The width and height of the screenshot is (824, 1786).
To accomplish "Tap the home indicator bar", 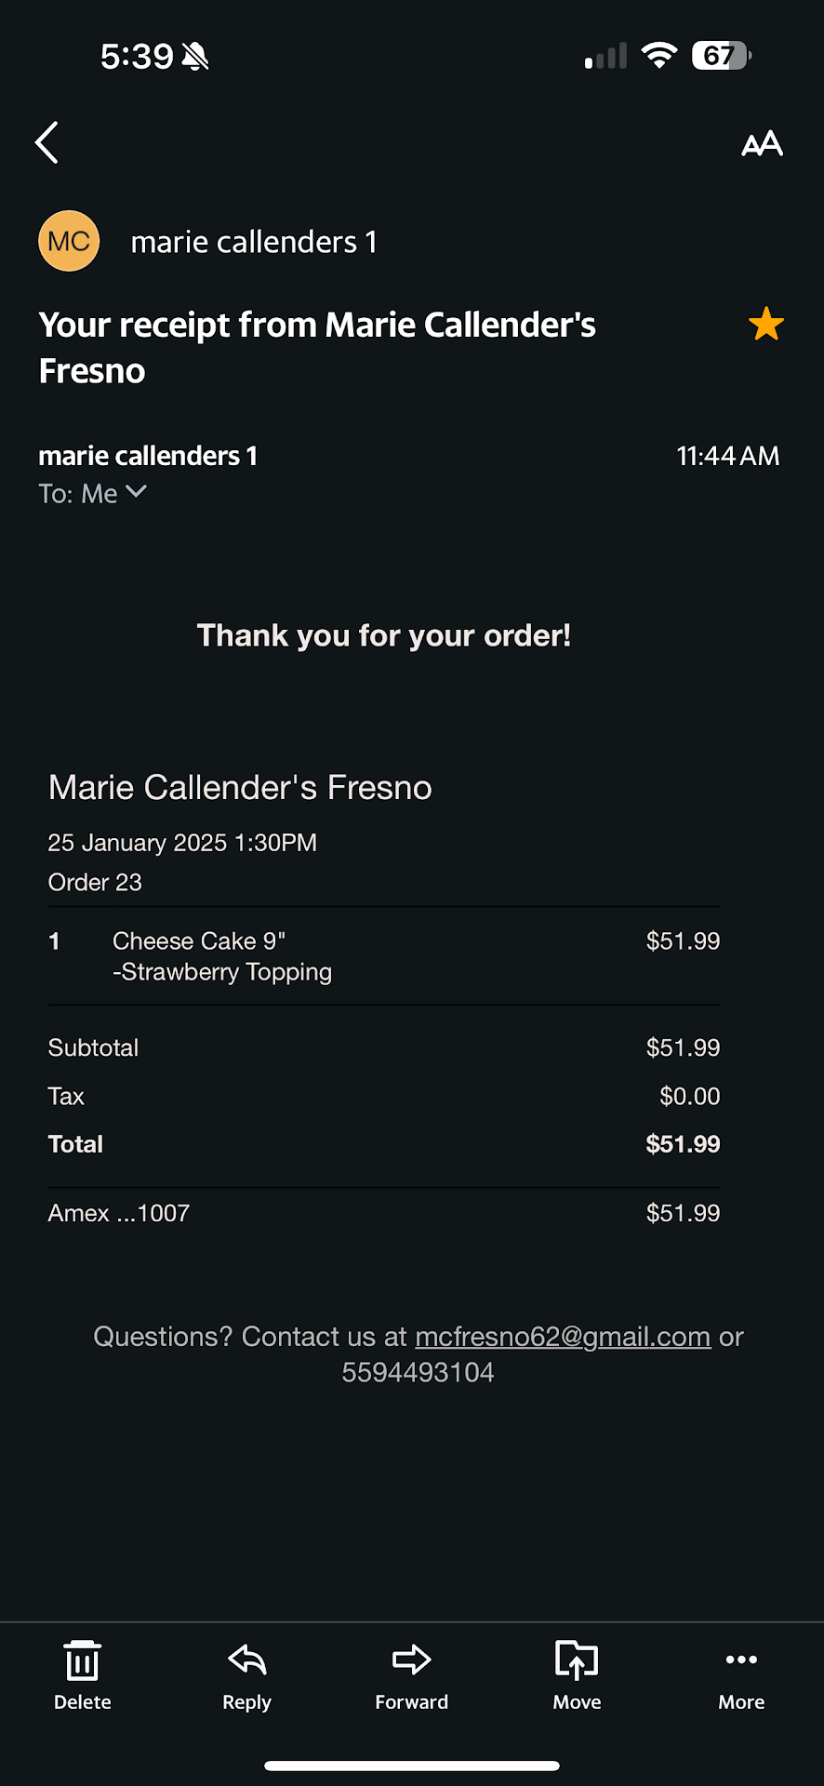I will click(412, 1766).
